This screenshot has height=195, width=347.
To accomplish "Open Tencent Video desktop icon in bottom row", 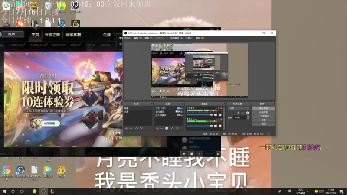I will pyautogui.click(x=48, y=171).
